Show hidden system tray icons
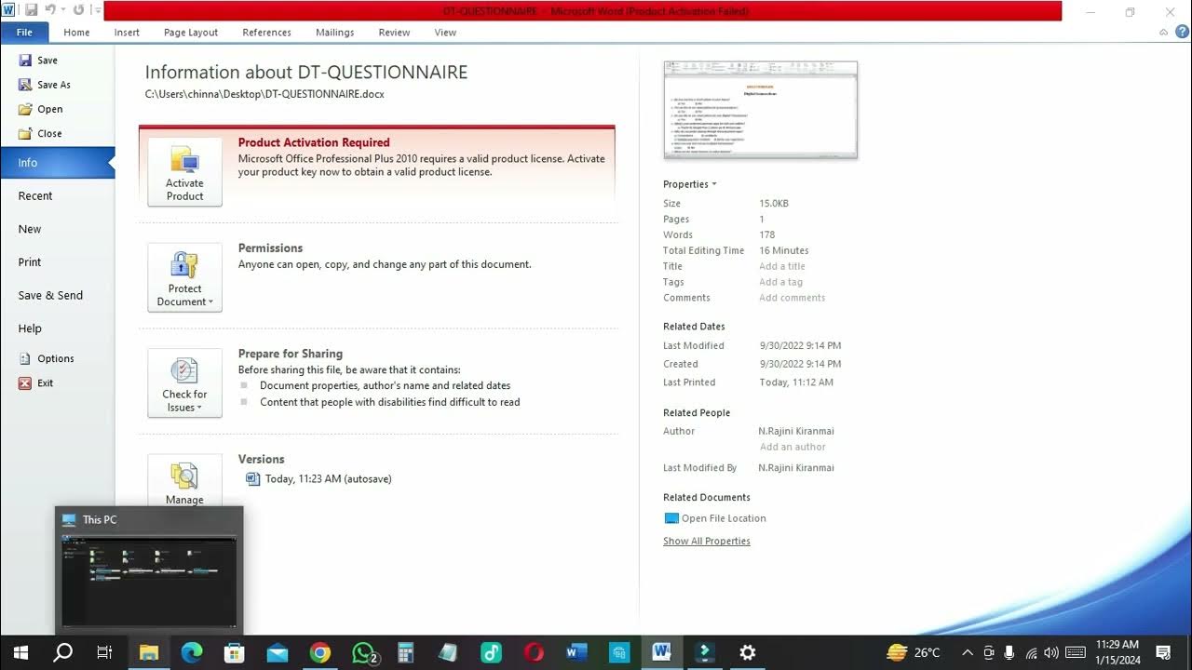Image resolution: width=1192 pixels, height=670 pixels. (967, 652)
